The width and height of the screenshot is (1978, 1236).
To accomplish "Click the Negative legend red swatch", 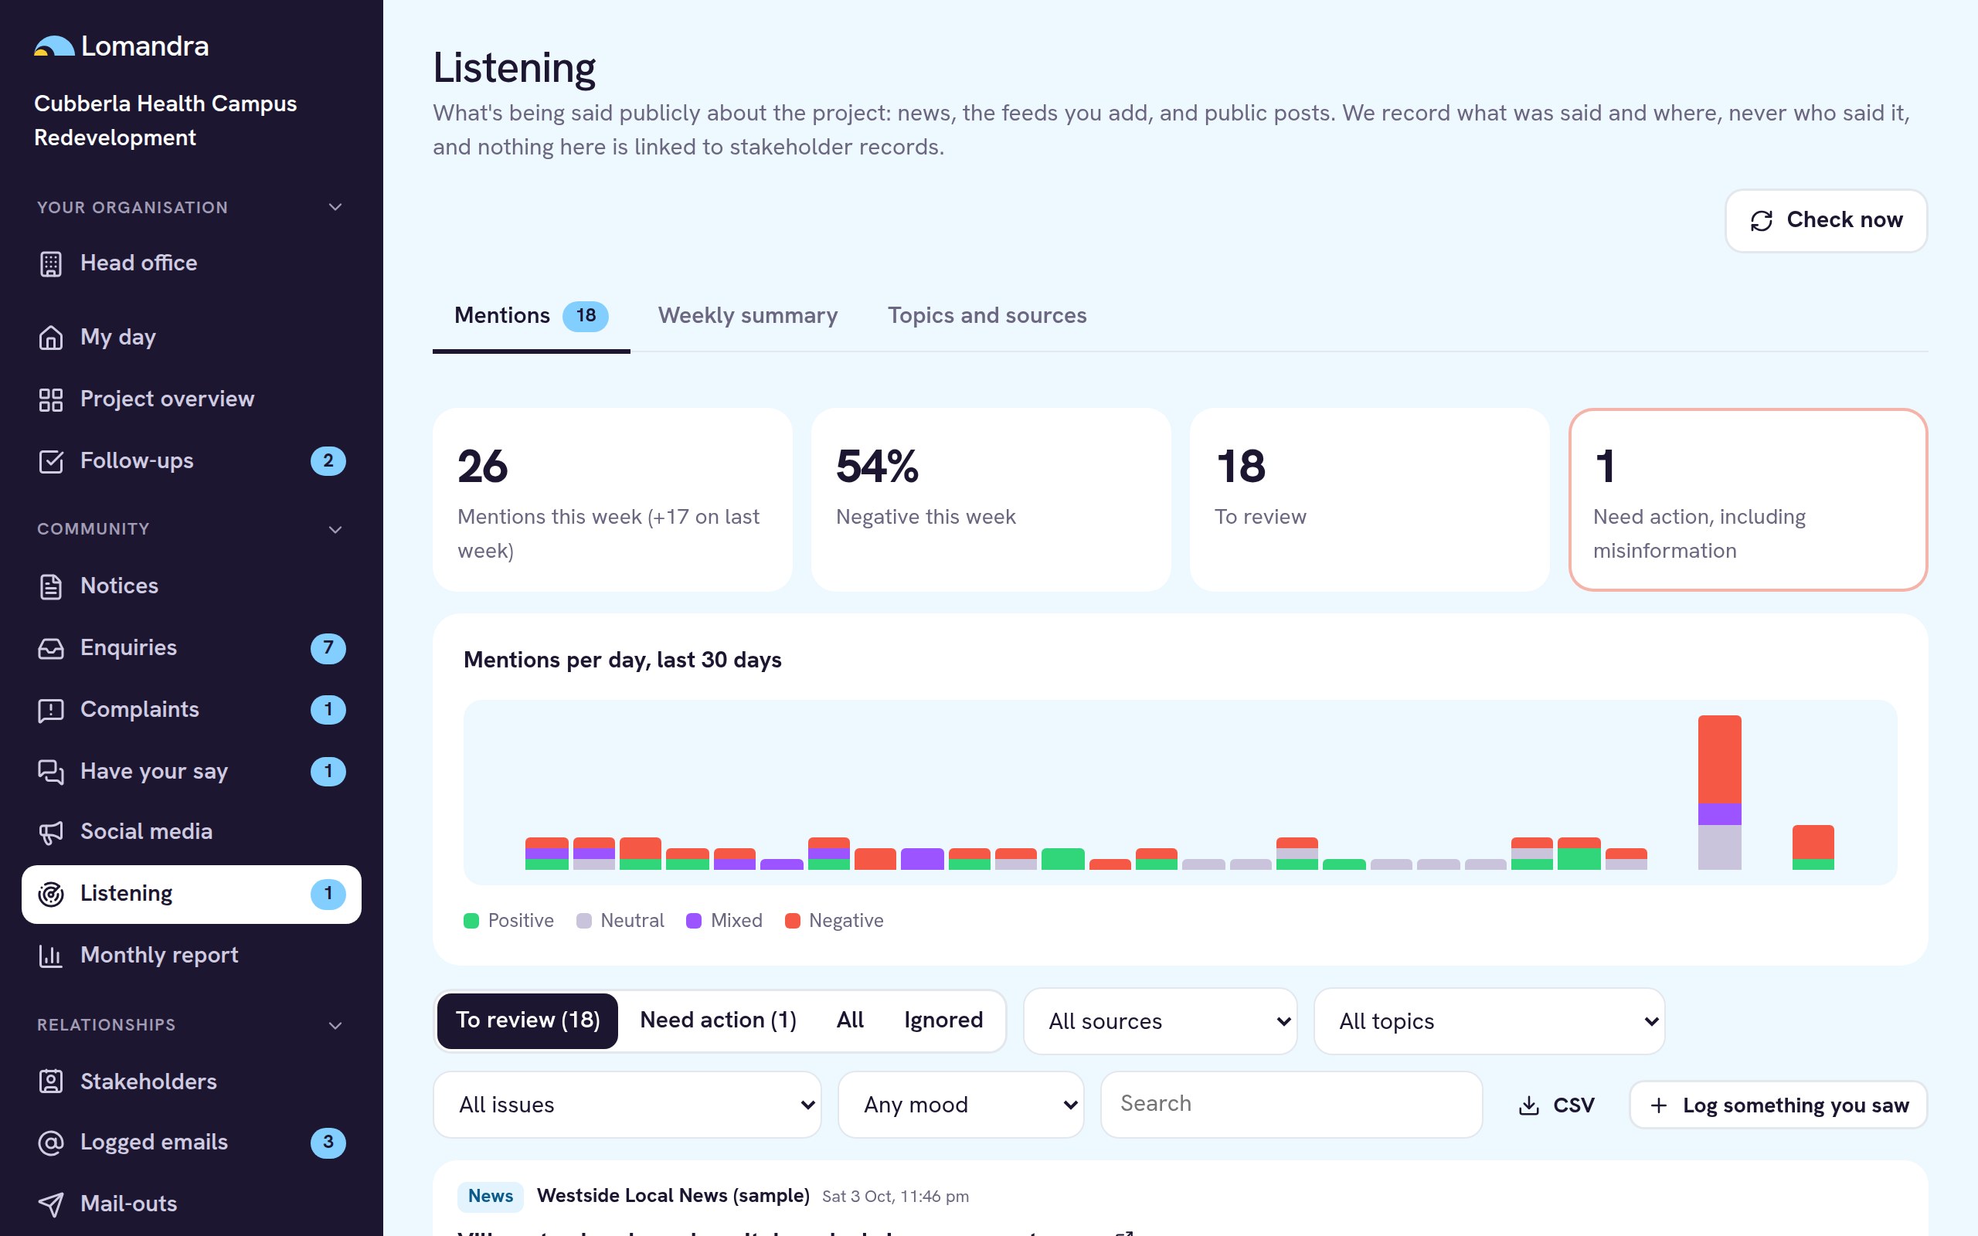I will 792,922.
